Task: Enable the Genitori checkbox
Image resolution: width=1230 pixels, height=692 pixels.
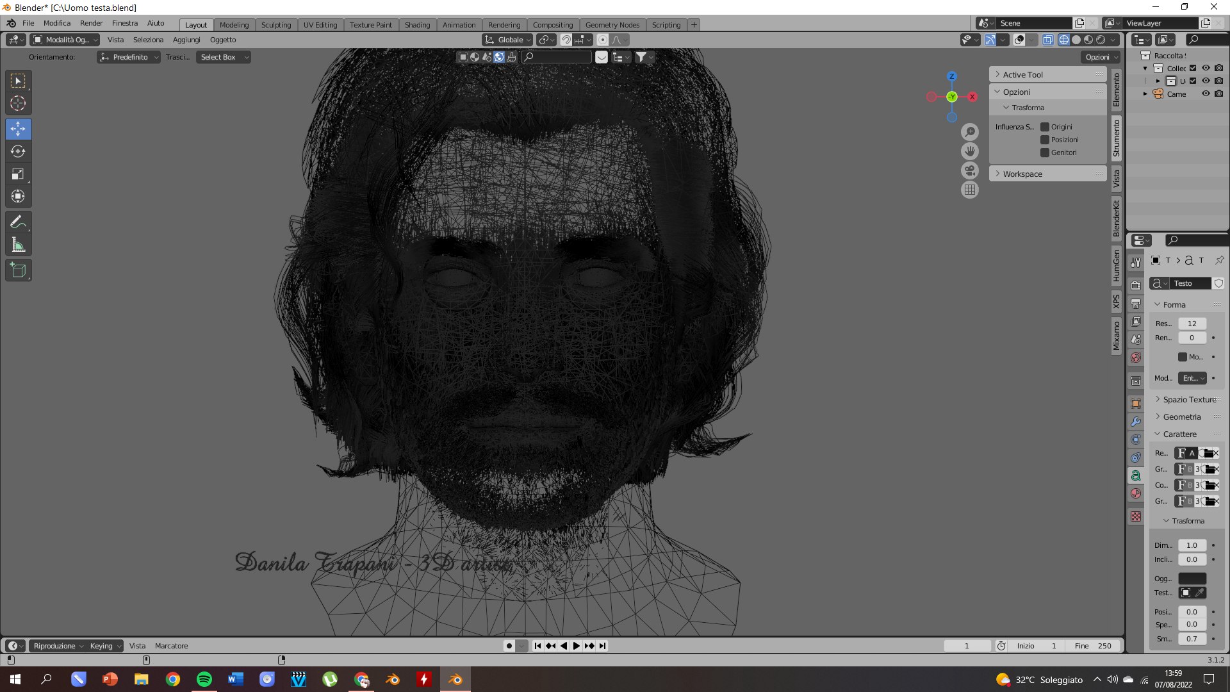Action: coord(1045,152)
